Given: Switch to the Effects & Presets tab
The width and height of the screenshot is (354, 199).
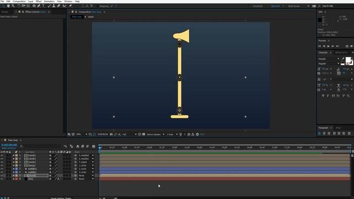Looking at the screenshot, I should pyautogui.click(x=341, y=53).
